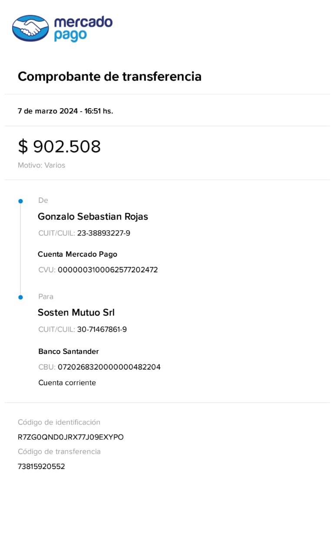Click the sender CUIT 23-38893227-9

tap(103, 233)
